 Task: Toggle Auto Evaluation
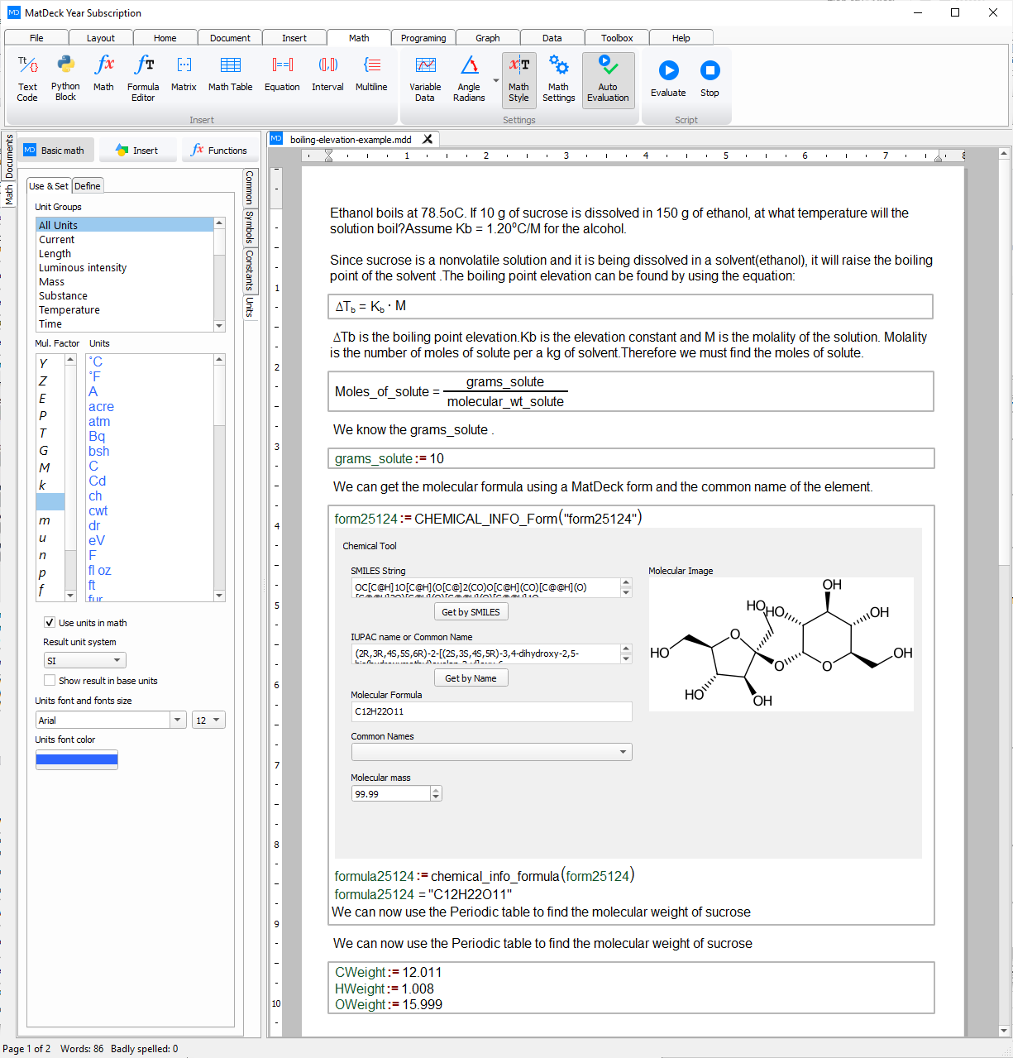click(x=608, y=79)
